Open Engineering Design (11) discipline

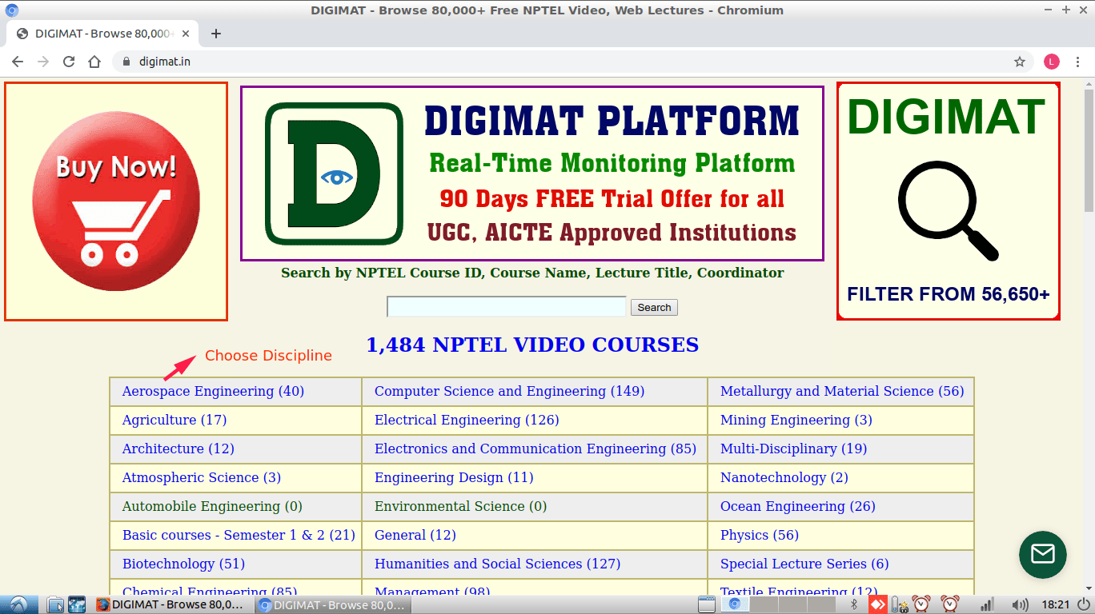pos(454,477)
